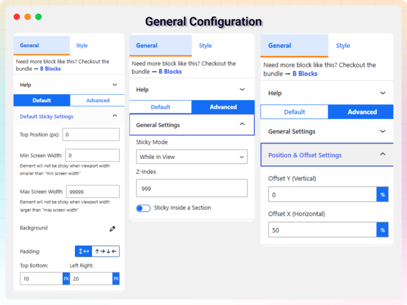This screenshot has height=305, width=407.
Task: Open the Sticky Mode dropdown
Action: coord(192,157)
